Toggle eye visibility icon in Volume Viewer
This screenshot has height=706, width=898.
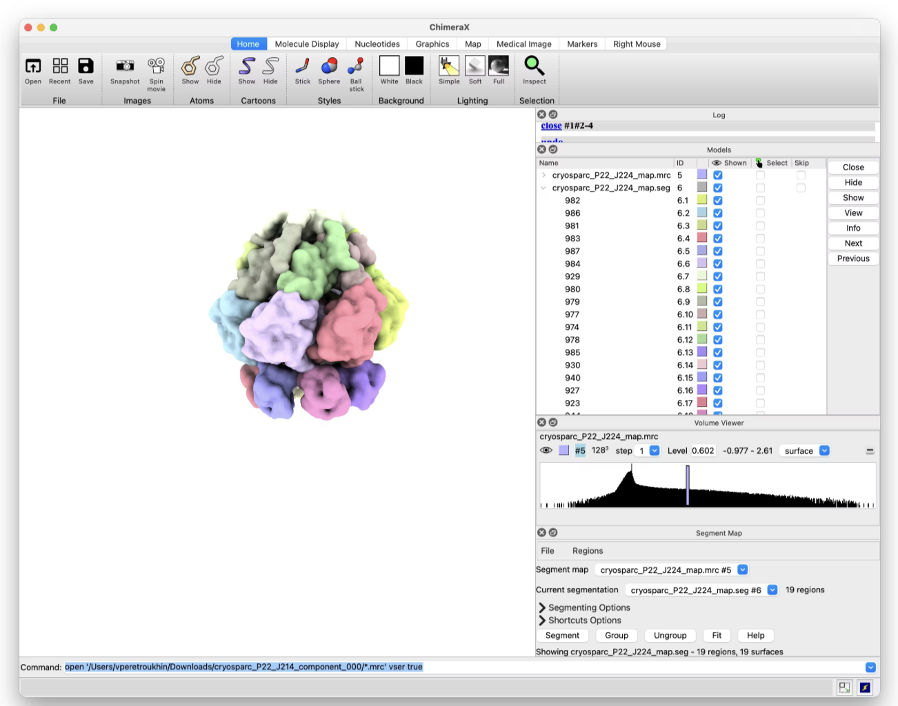546,450
